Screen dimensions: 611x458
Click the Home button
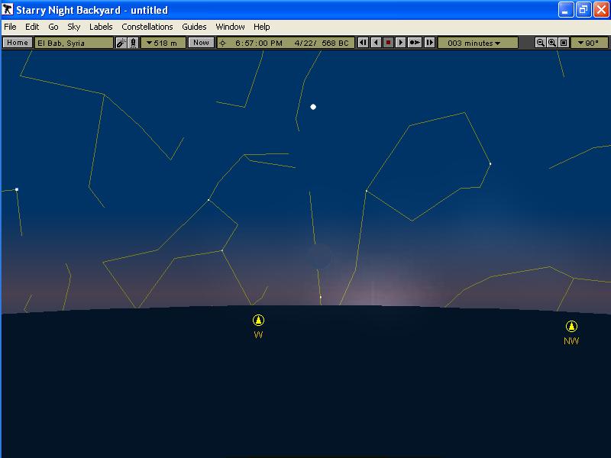pos(18,43)
